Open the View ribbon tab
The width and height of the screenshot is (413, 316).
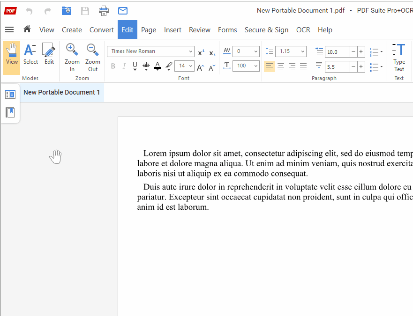coord(46,30)
